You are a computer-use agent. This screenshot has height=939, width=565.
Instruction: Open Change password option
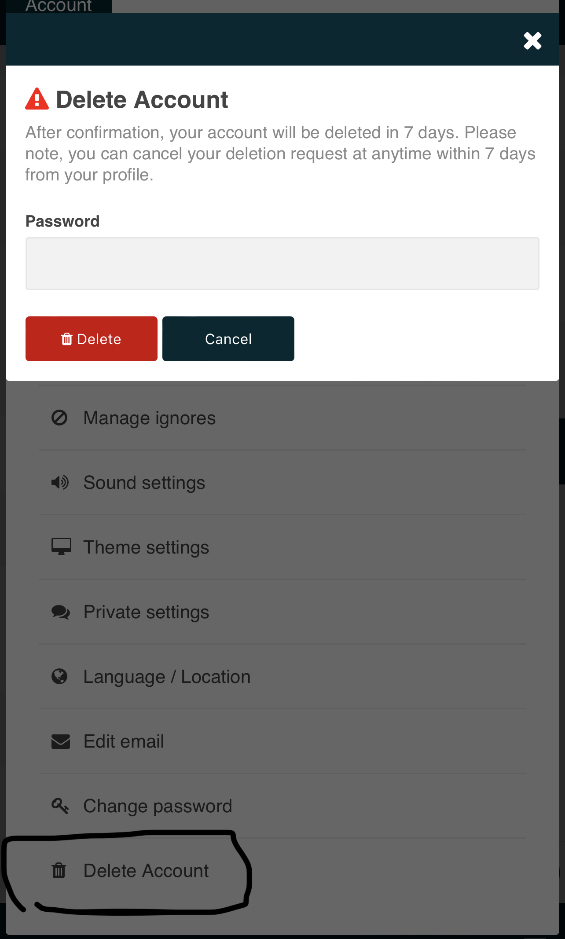(x=158, y=806)
